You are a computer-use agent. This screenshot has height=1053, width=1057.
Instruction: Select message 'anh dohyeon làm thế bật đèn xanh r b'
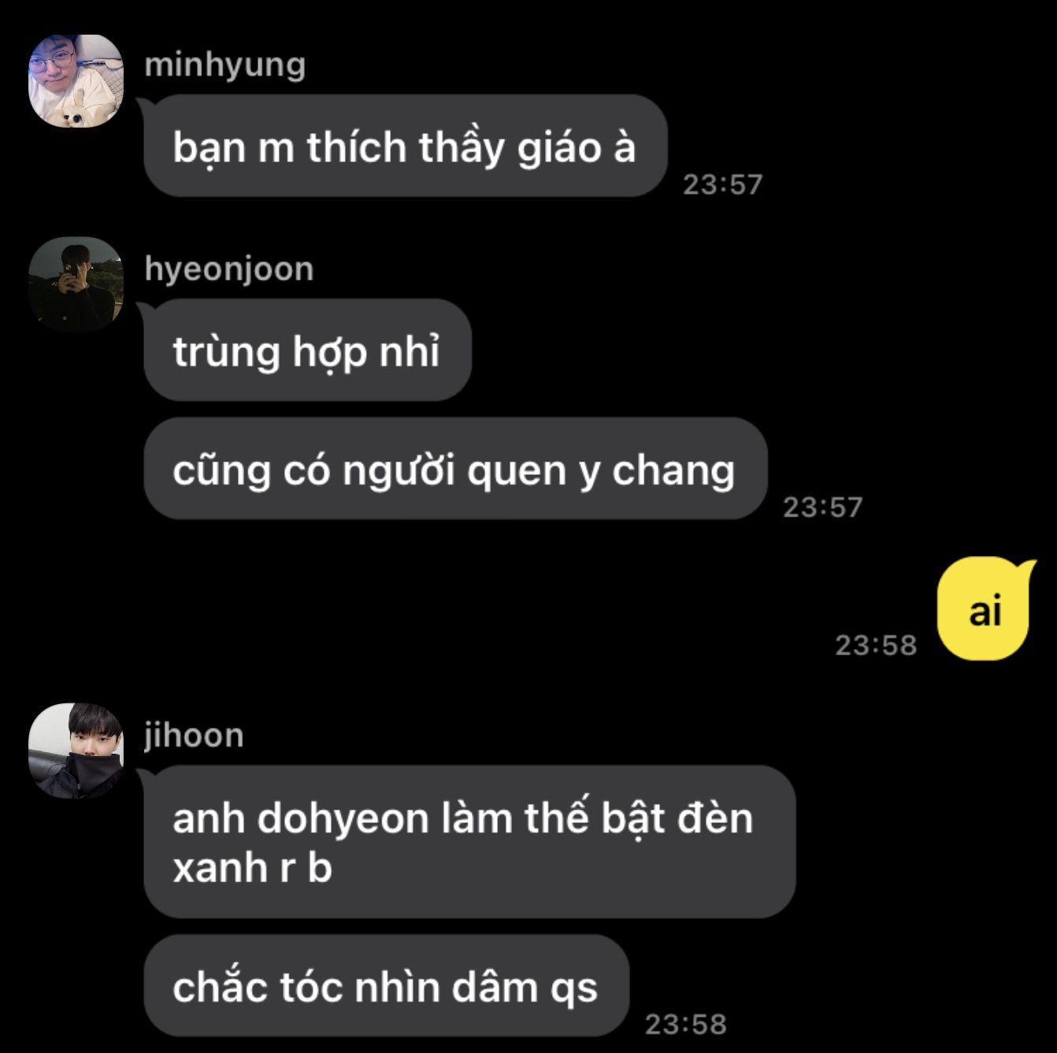pyautogui.click(x=469, y=842)
